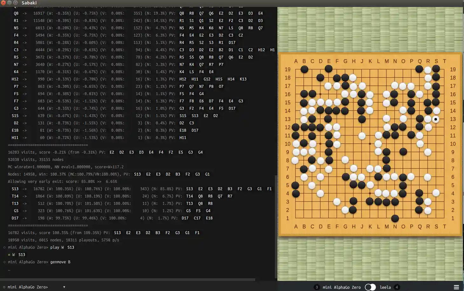Image resolution: width=464 pixels, height=291 pixels.
Task: Close the Sabaki window
Action: pos(4,3)
